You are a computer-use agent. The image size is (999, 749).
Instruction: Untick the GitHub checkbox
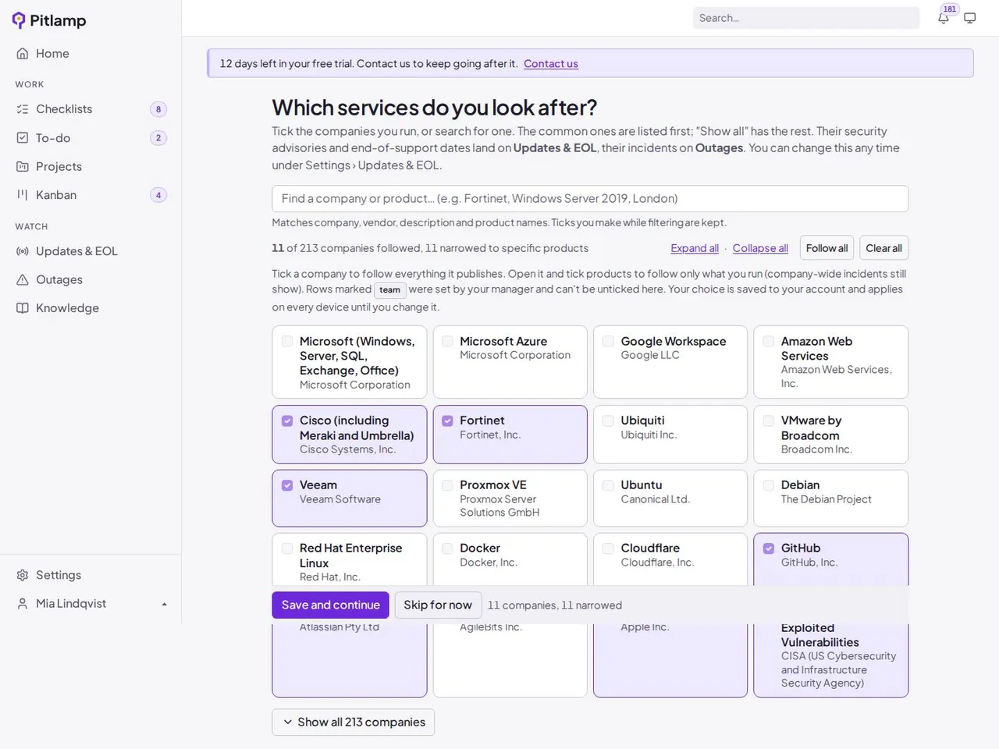[x=769, y=548]
